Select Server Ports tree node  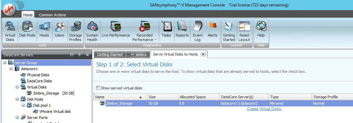click(x=37, y=117)
